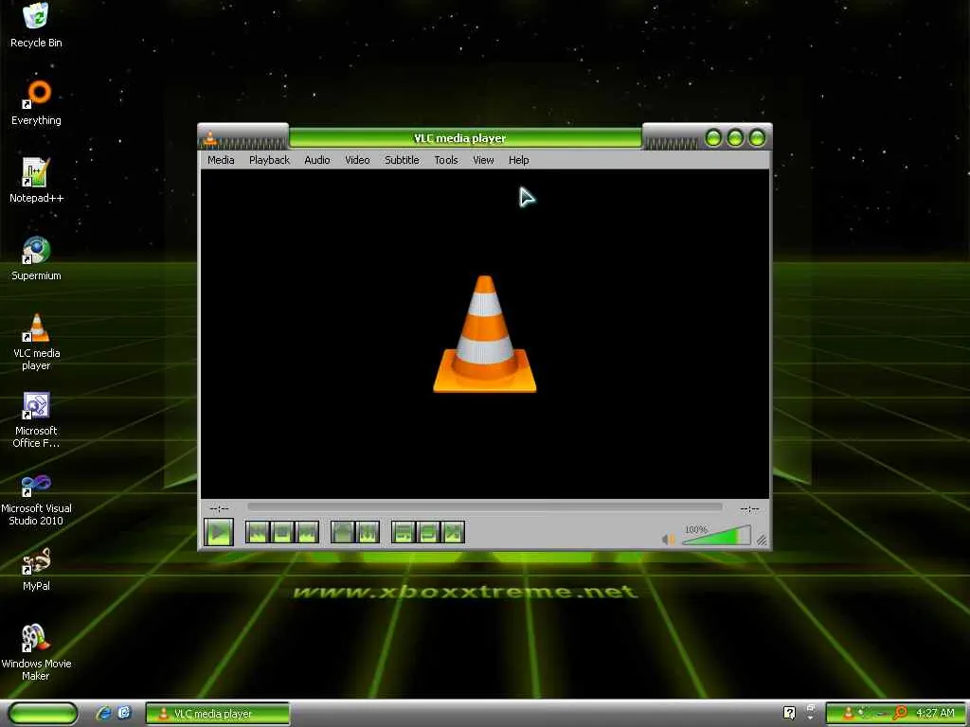The image size is (970, 727).
Task: Close the VLC media player window
Action: coord(757,138)
